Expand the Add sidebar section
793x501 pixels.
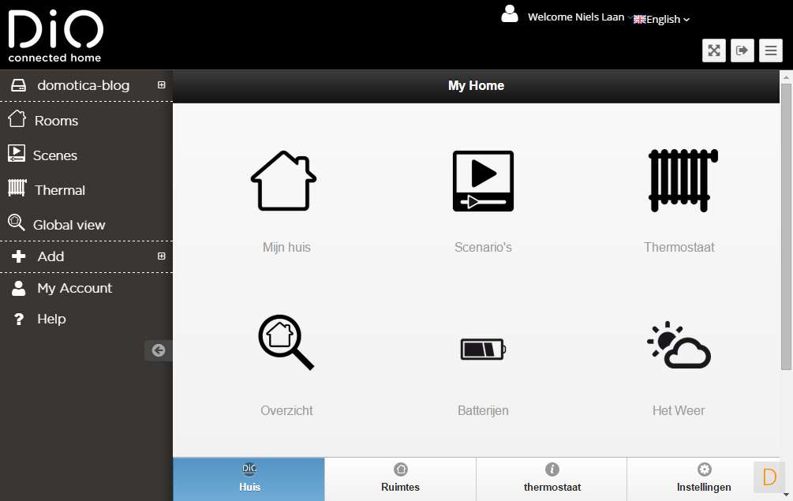(x=161, y=256)
